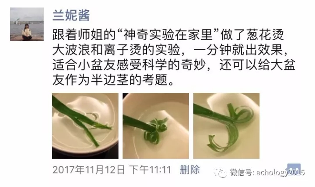This screenshot has width=315, height=187.
Task: Click the phrase 大波浪和离子烫的实验
Action: point(116,50)
